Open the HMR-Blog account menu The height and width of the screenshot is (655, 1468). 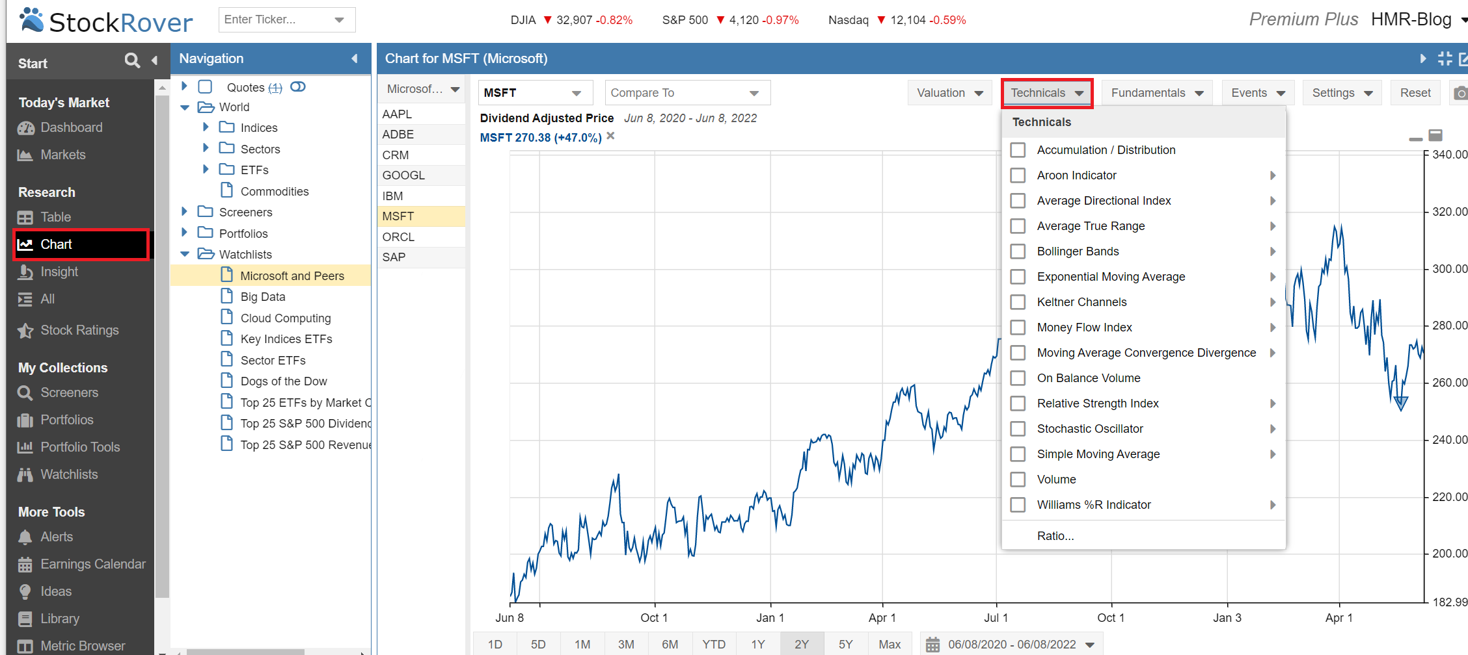[x=1419, y=19]
